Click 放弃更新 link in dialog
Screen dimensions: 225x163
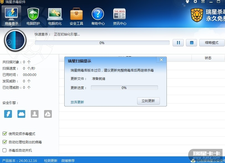77,102
